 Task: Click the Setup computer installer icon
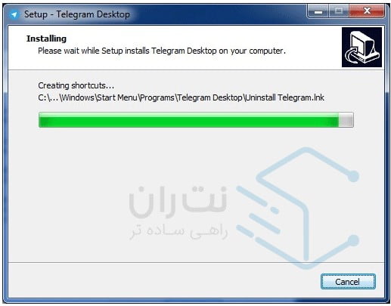pyautogui.click(x=362, y=47)
